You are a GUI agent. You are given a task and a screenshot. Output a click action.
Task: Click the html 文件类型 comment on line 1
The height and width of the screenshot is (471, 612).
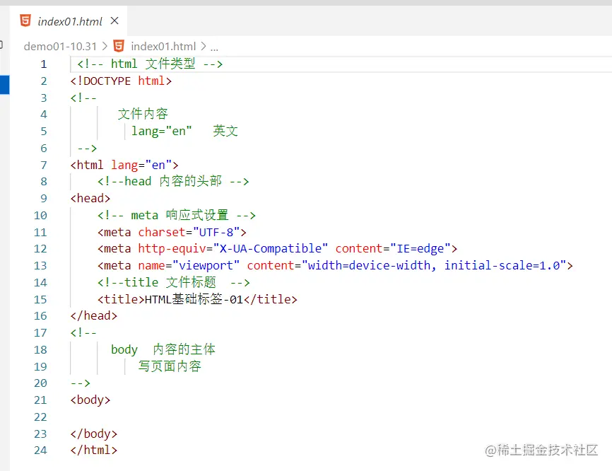click(x=150, y=64)
